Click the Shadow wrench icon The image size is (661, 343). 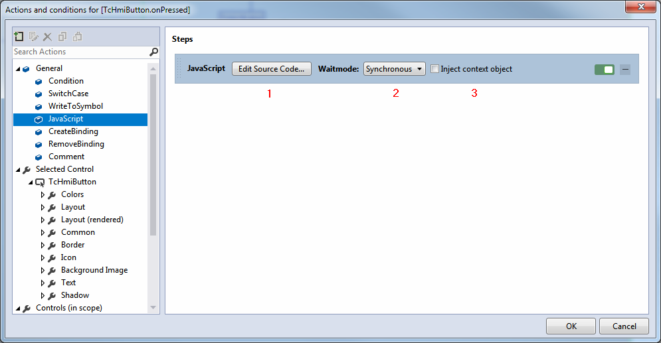(x=52, y=296)
